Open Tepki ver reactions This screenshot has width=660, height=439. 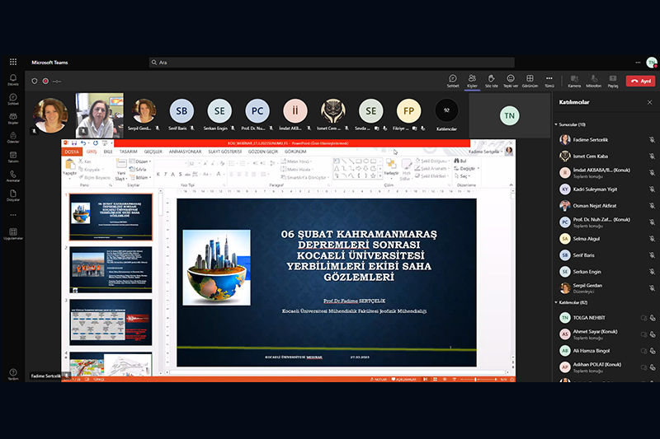tap(511, 80)
